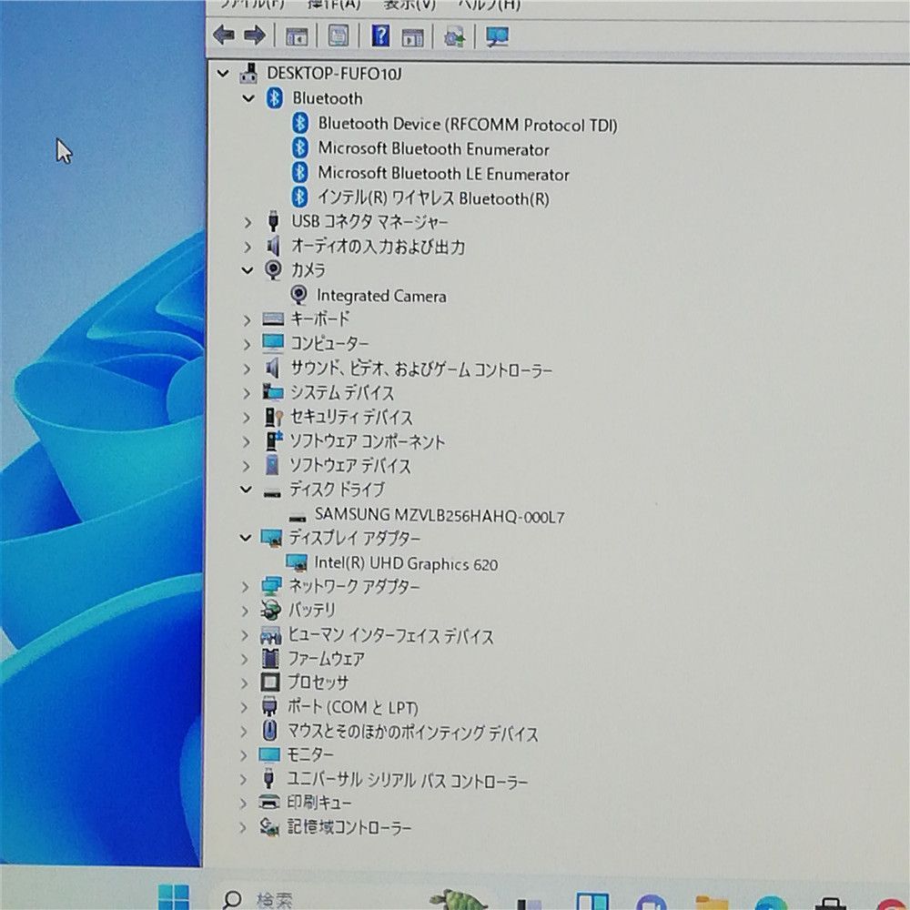Click the Back arrow in the toolbar
This screenshot has width=910, height=910.
224,35
